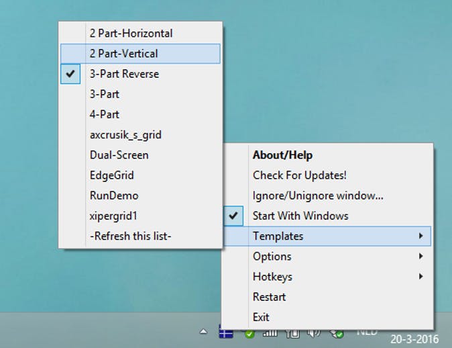Click the tray icon next to NLD

[337, 334]
